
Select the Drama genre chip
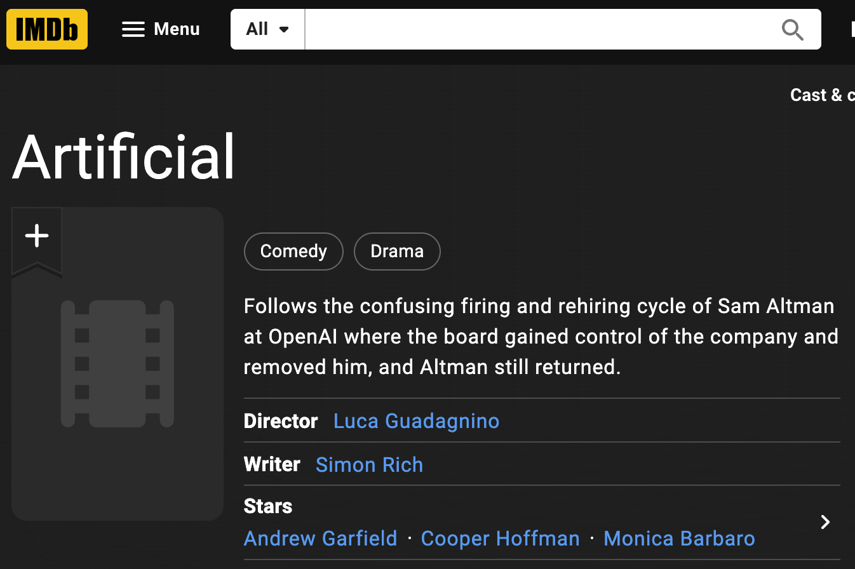tap(397, 251)
